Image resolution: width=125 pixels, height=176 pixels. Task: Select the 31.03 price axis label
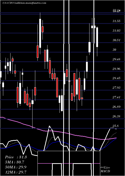(116, 30)
